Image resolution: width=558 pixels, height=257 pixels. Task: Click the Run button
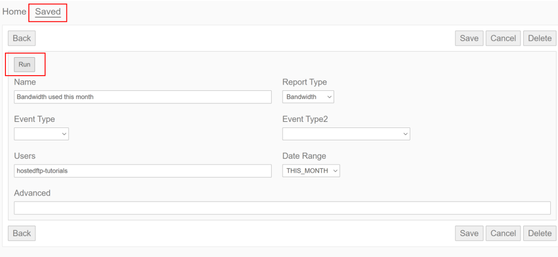coord(25,64)
